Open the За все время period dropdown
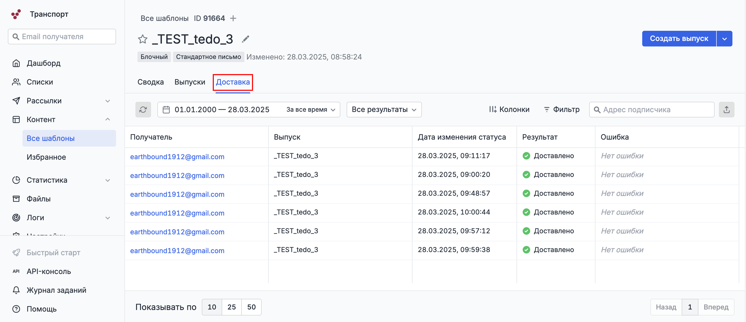The image size is (746, 322). (311, 110)
